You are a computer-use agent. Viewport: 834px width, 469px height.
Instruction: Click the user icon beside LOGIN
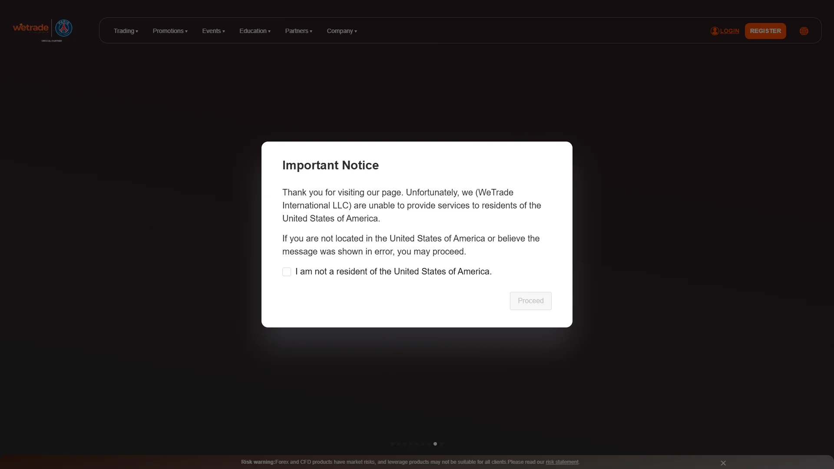point(715,31)
